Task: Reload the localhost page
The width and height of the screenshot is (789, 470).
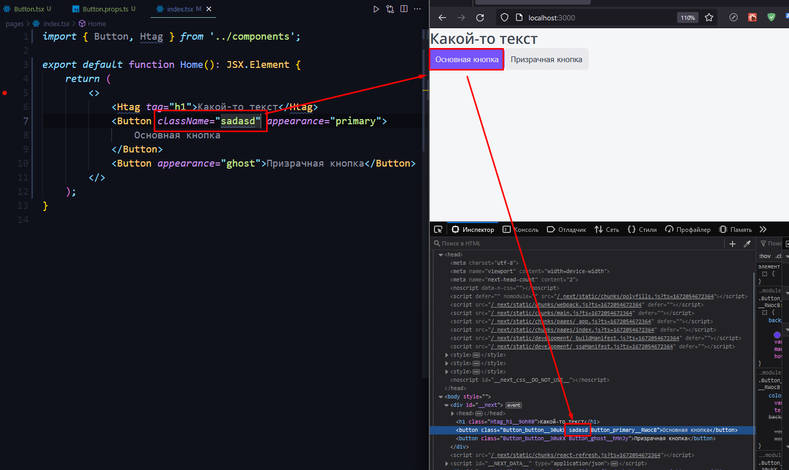Action: pos(480,18)
